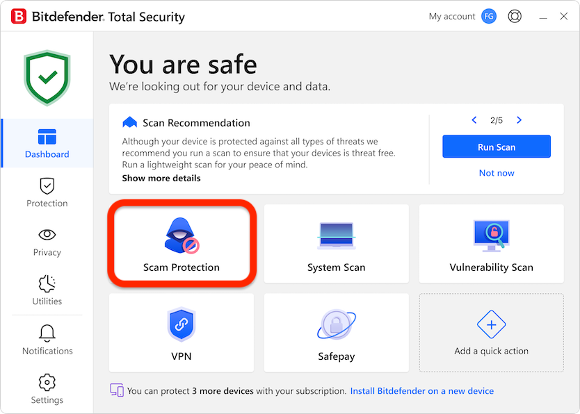Click the green safety shield badge

(47, 76)
